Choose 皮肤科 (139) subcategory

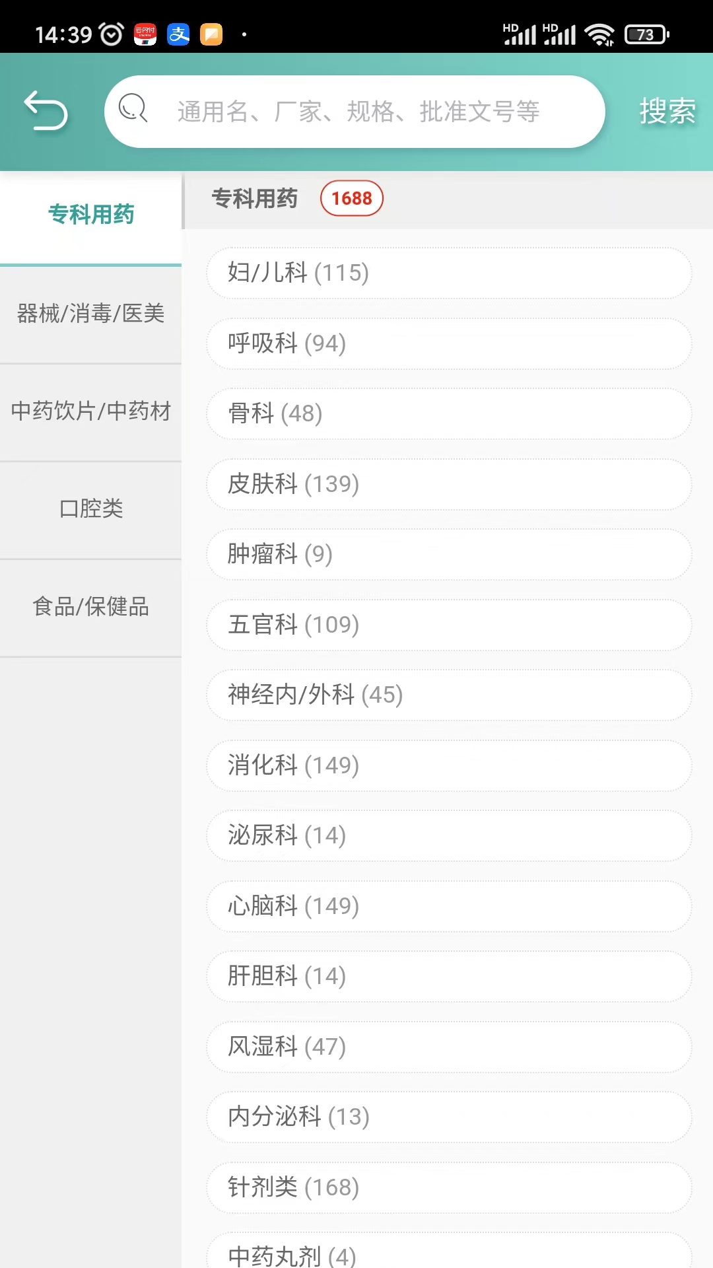[449, 484]
